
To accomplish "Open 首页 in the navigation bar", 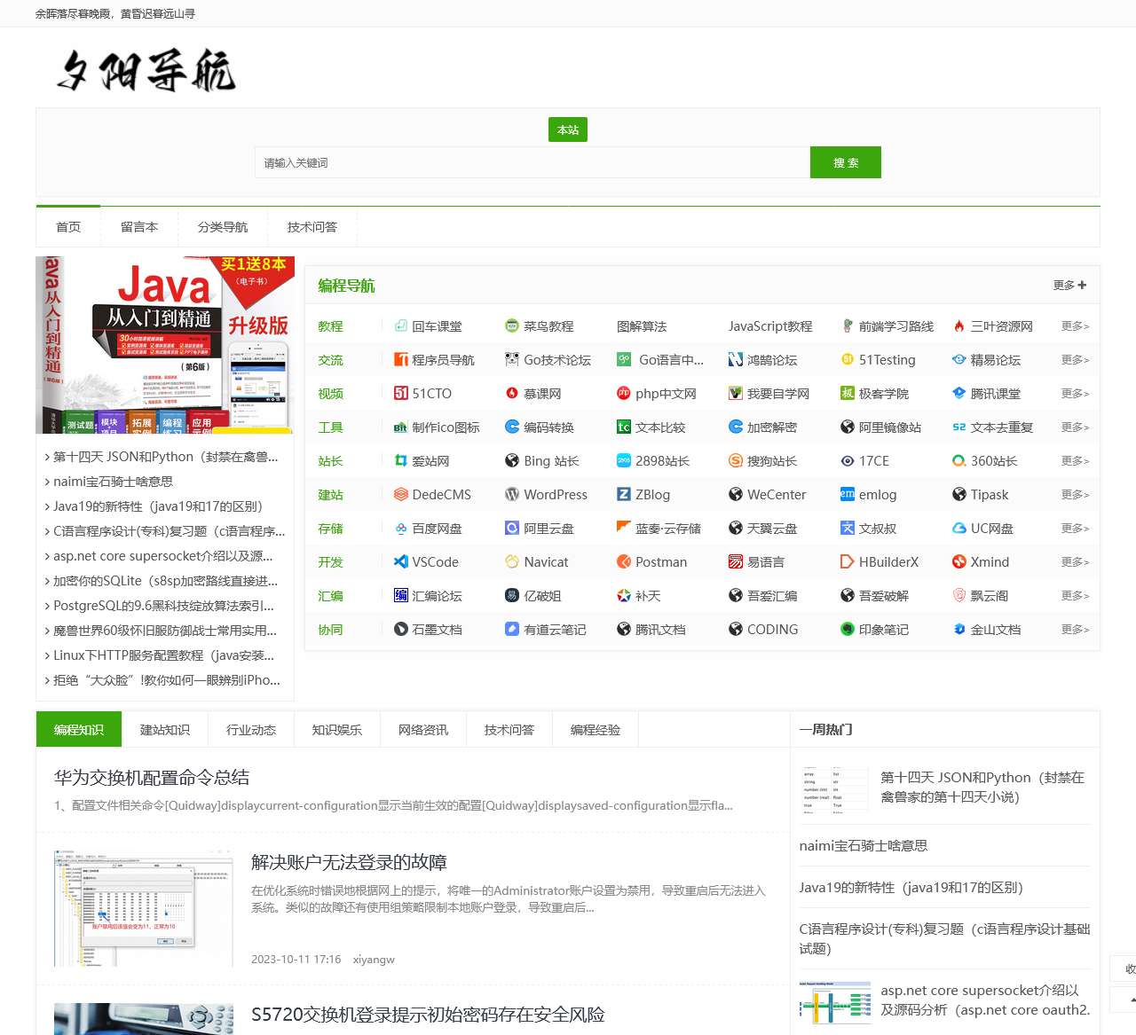I will pos(68,227).
